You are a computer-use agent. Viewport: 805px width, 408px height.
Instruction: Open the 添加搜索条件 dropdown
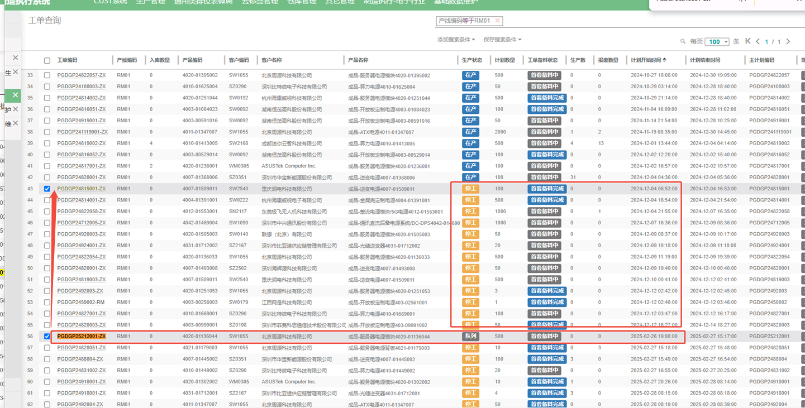(456, 40)
